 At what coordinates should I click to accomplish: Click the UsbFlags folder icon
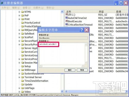click(22, 88)
